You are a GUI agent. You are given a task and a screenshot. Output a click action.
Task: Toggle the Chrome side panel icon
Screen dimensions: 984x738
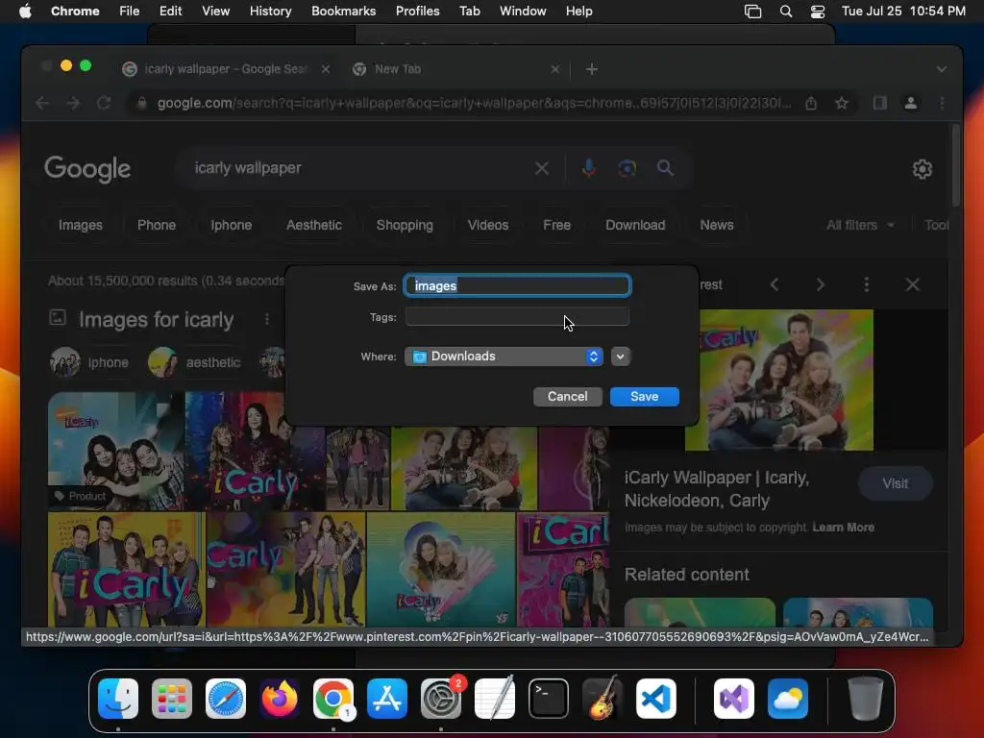(880, 103)
